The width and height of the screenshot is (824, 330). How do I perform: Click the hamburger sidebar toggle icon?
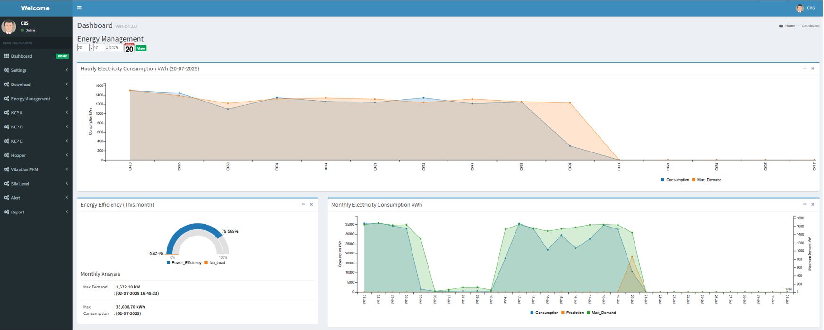pyautogui.click(x=79, y=8)
